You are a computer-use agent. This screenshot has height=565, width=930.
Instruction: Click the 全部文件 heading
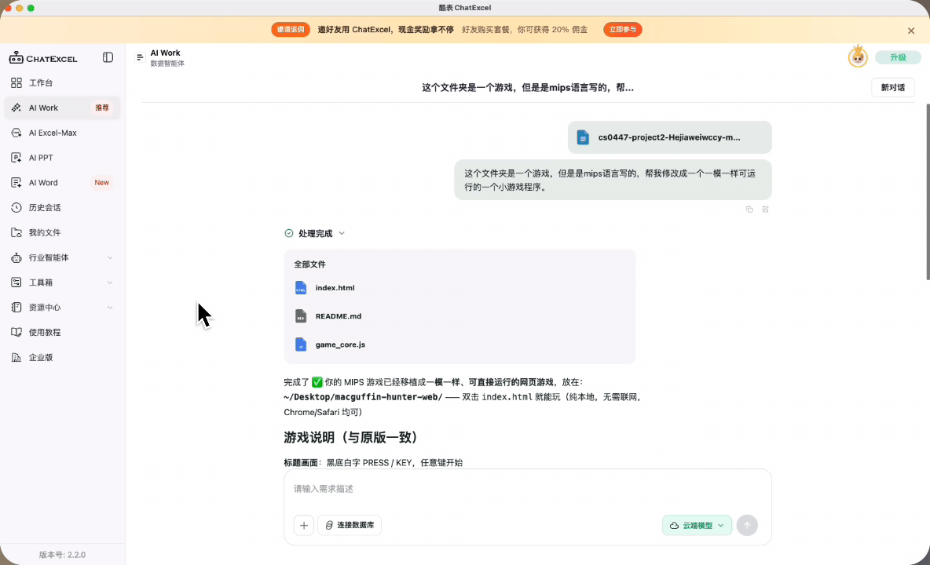click(x=309, y=264)
